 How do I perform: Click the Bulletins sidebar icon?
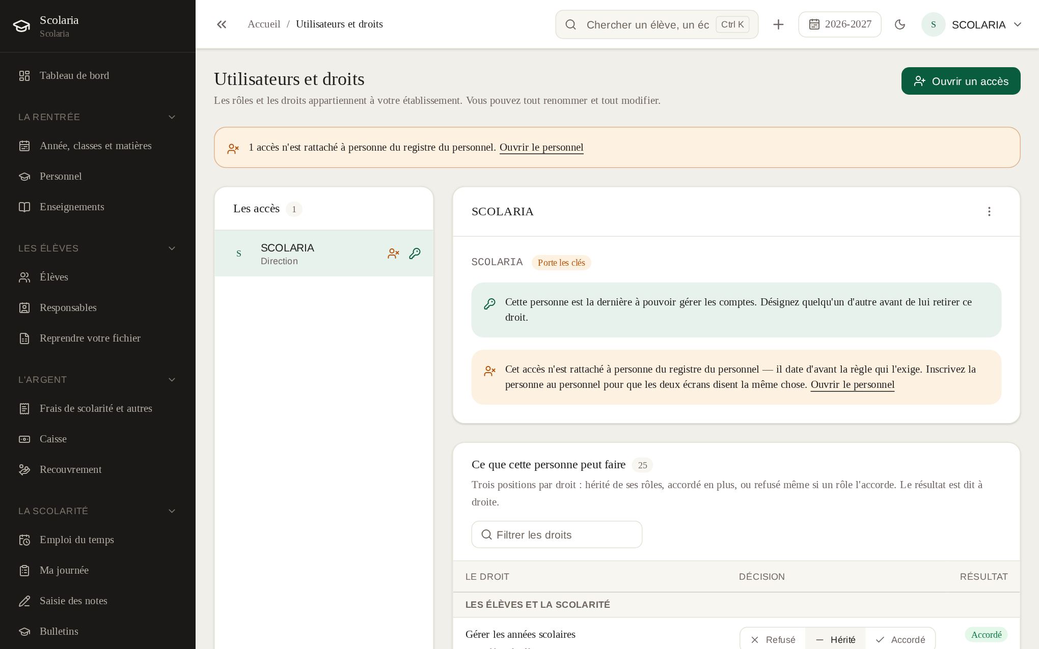[24, 632]
